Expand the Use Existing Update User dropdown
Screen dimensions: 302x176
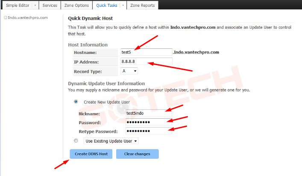111,141
